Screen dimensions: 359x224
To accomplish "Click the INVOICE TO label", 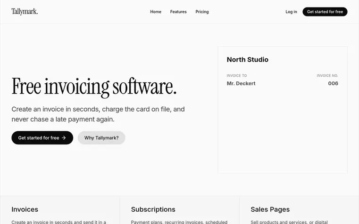I will 237,76.
